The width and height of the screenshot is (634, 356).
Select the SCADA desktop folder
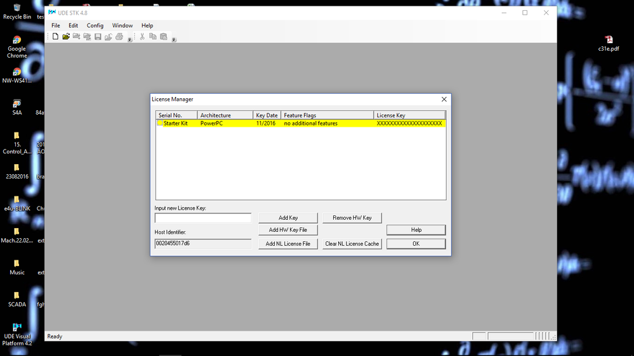(x=17, y=299)
